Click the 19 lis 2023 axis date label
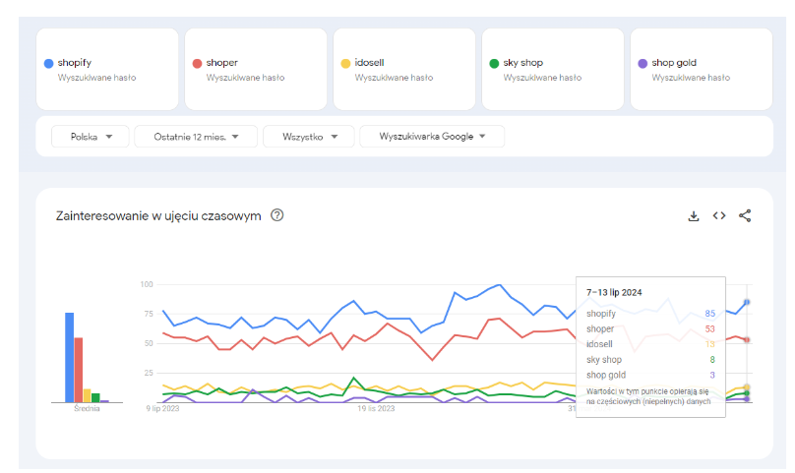This screenshot has height=473, width=795. click(376, 408)
